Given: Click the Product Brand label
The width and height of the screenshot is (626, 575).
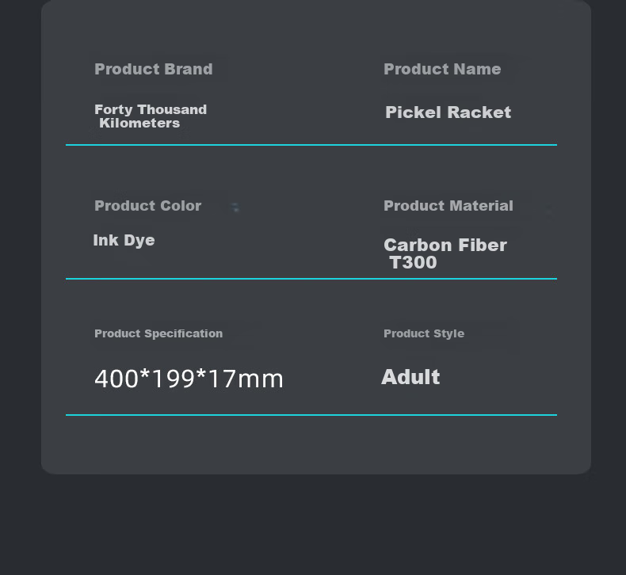Looking at the screenshot, I should click(x=154, y=70).
